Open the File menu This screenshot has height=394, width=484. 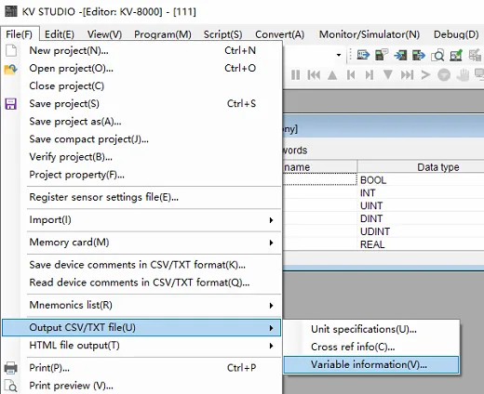click(20, 34)
